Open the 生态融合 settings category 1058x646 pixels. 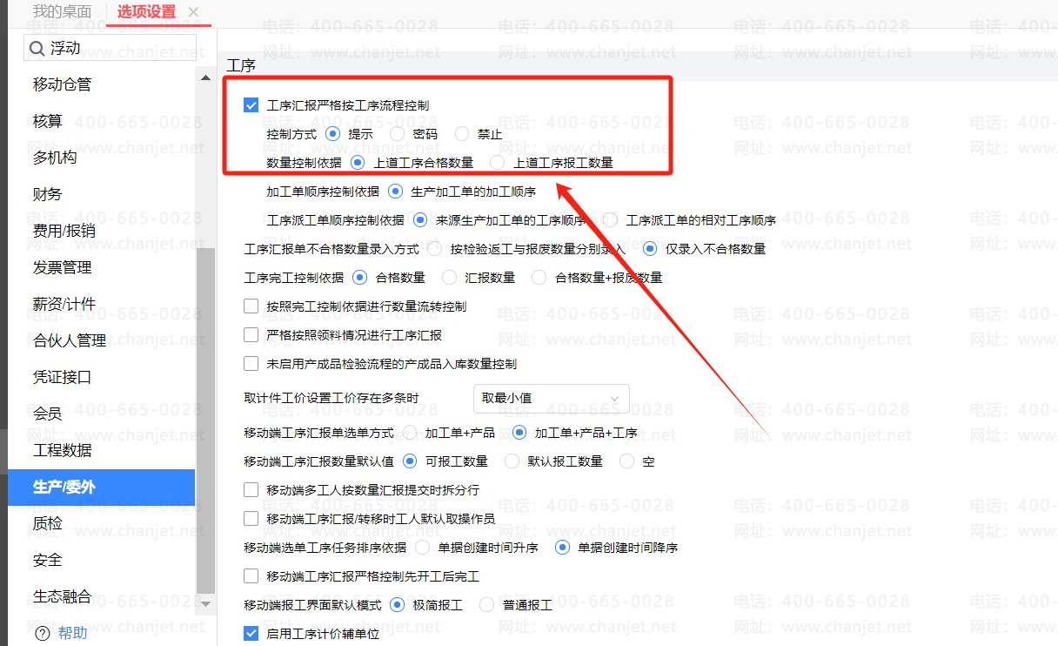click(x=62, y=596)
